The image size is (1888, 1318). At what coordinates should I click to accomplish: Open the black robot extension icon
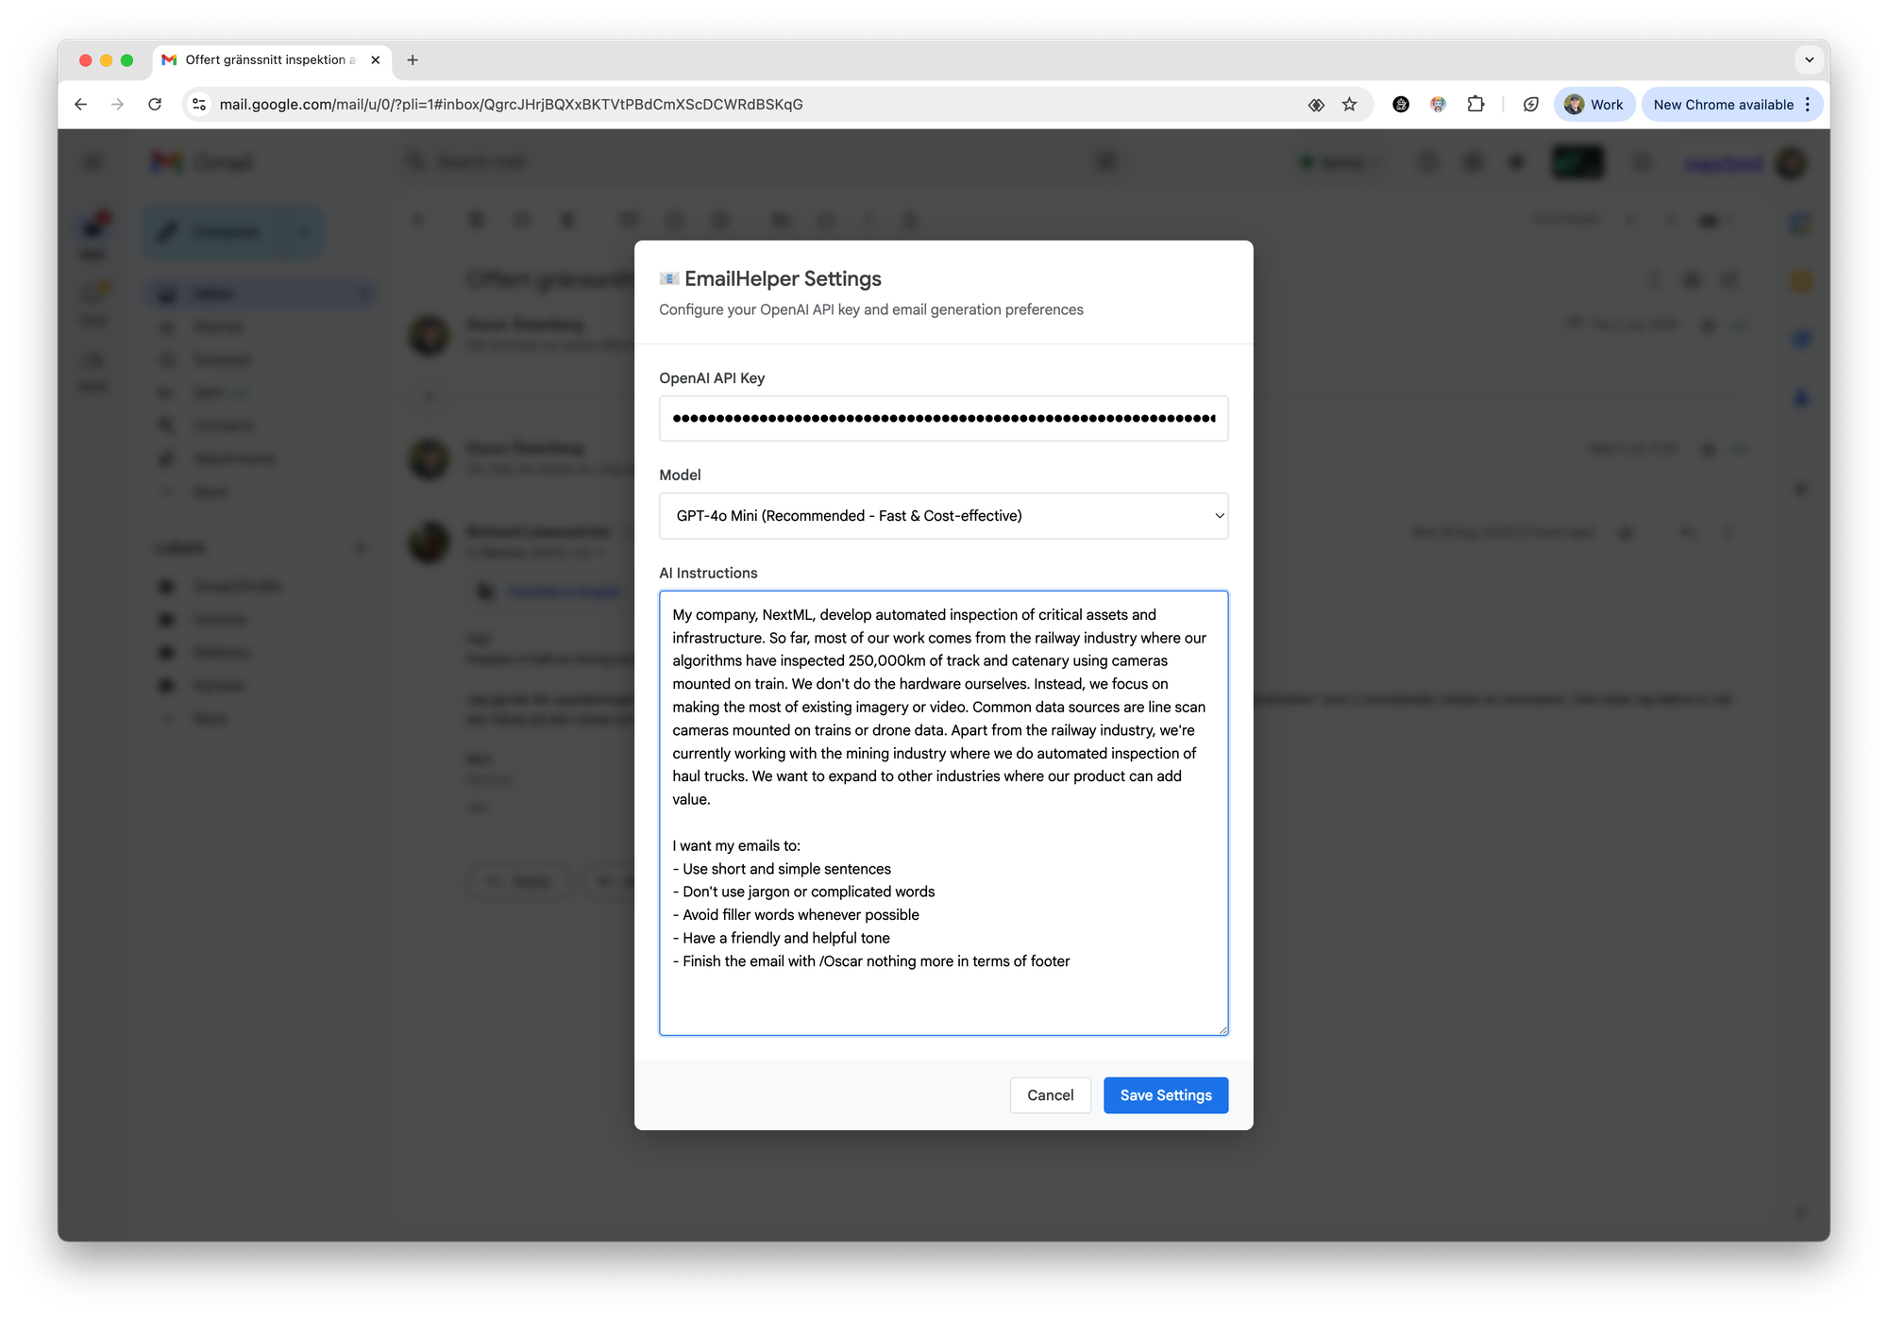(1401, 105)
